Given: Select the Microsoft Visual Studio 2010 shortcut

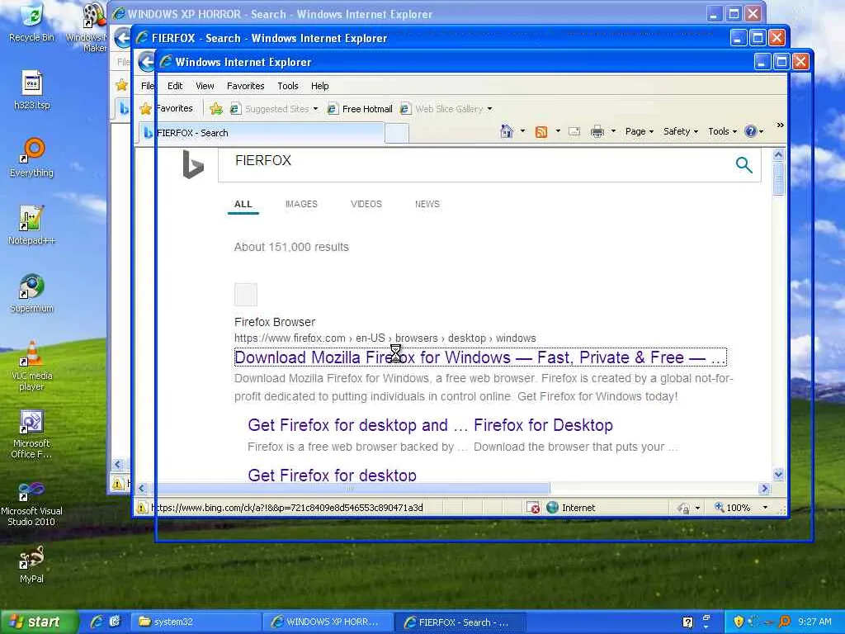Looking at the screenshot, I should coord(31,503).
